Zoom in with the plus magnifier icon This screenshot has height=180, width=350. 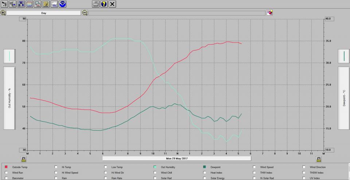point(3,13)
